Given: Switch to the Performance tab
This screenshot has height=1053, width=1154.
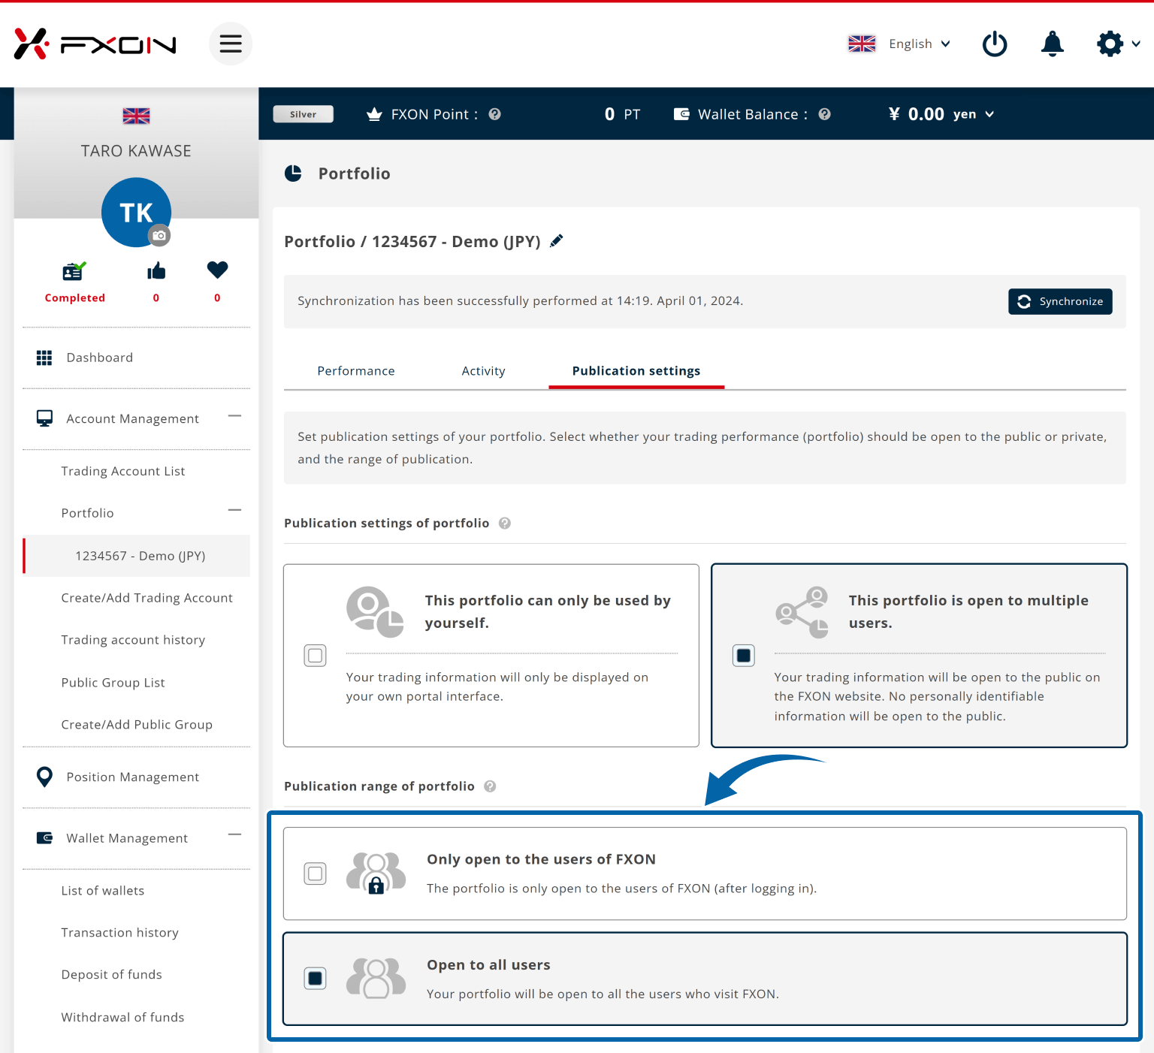Looking at the screenshot, I should pyautogui.click(x=356, y=371).
